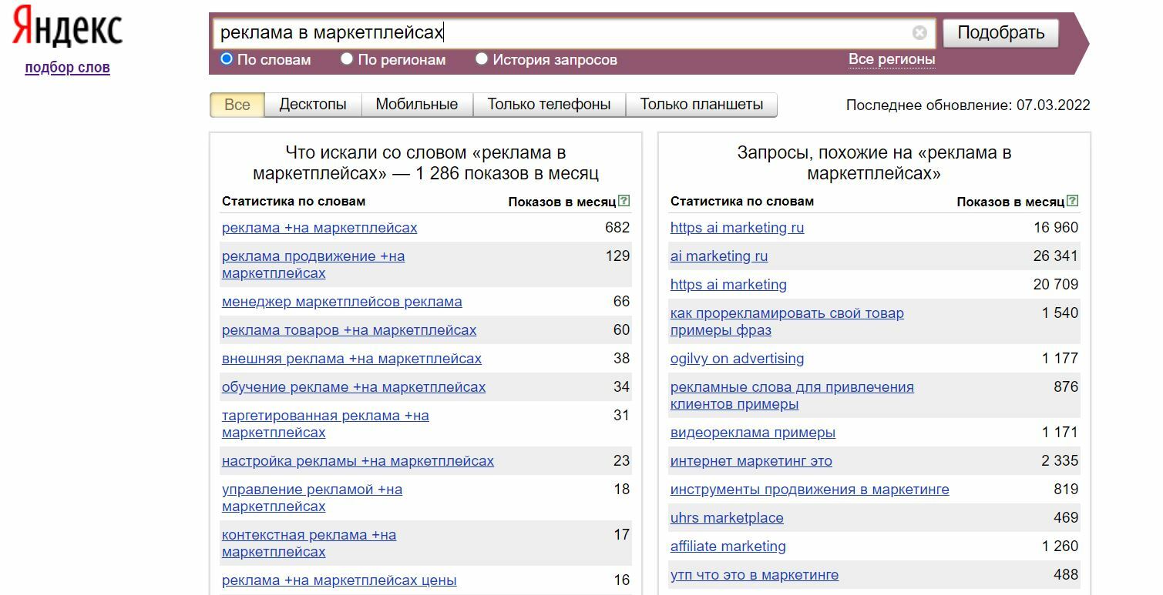Click left 'Статистика по словам' column header
1163x595 pixels.
294,201
